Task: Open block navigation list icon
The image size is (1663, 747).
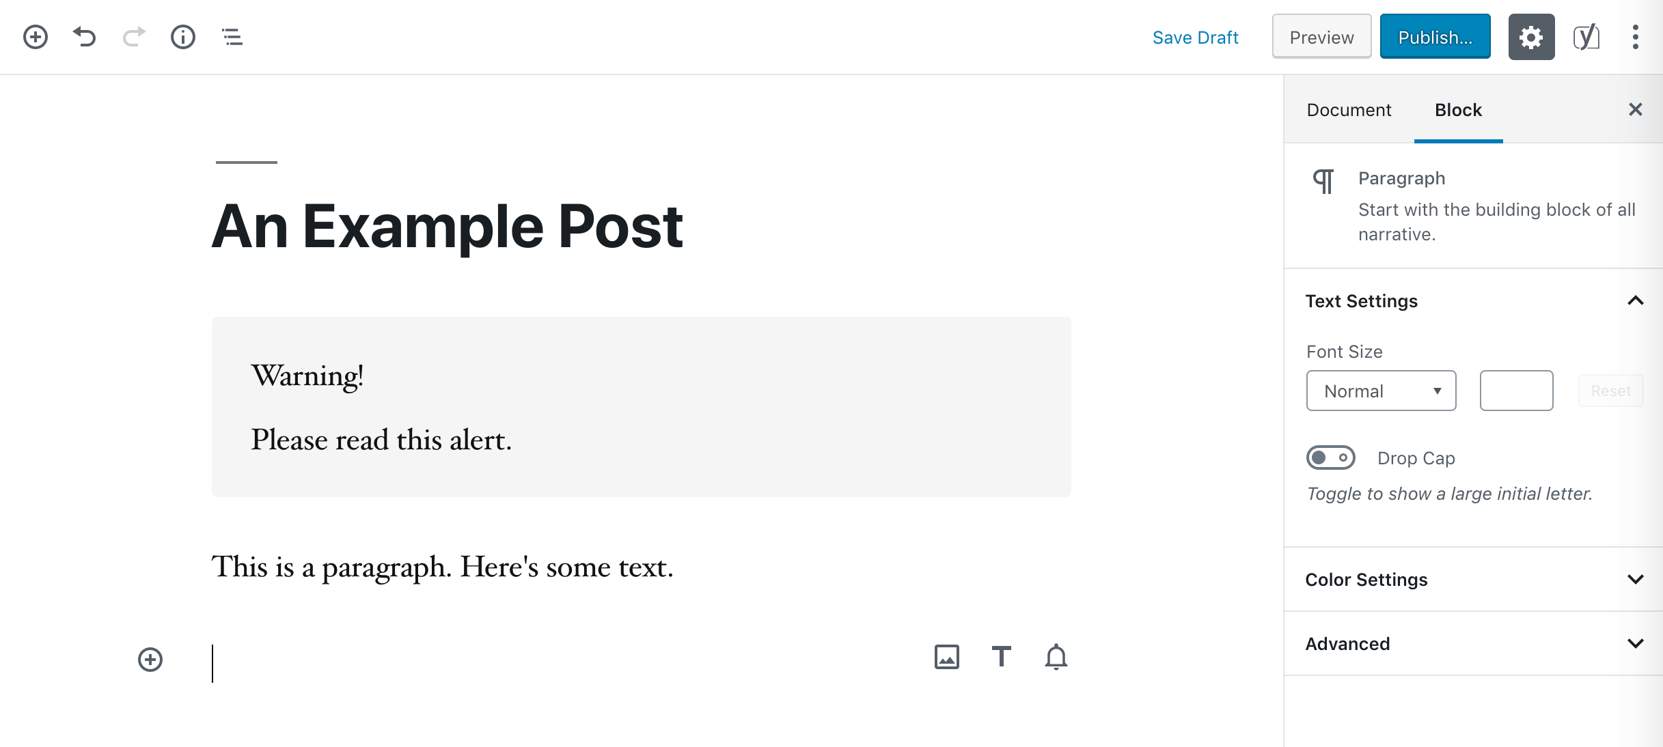Action: 232,37
